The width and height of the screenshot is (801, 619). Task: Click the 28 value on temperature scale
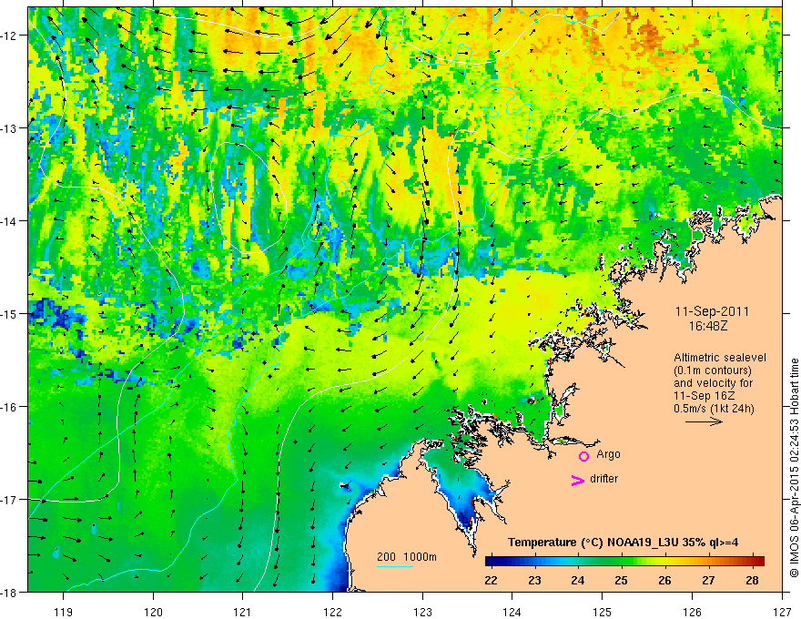(752, 580)
